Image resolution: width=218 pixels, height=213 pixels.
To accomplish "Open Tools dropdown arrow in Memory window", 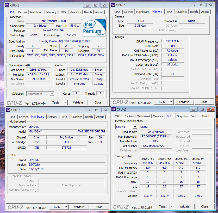I will click(x=171, y=102).
